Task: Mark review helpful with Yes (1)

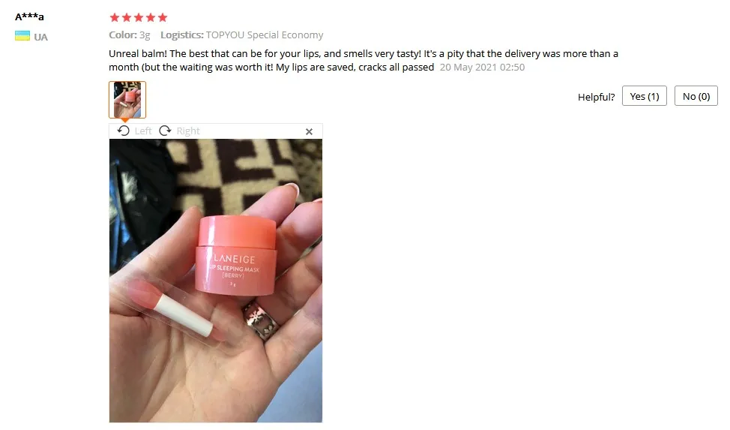Action: pyautogui.click(x=645, y=96)
